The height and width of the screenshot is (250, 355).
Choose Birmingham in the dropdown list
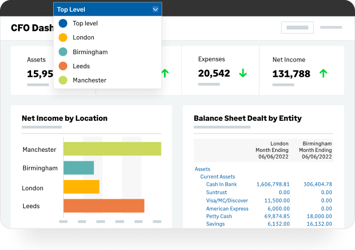coord(90,52)
